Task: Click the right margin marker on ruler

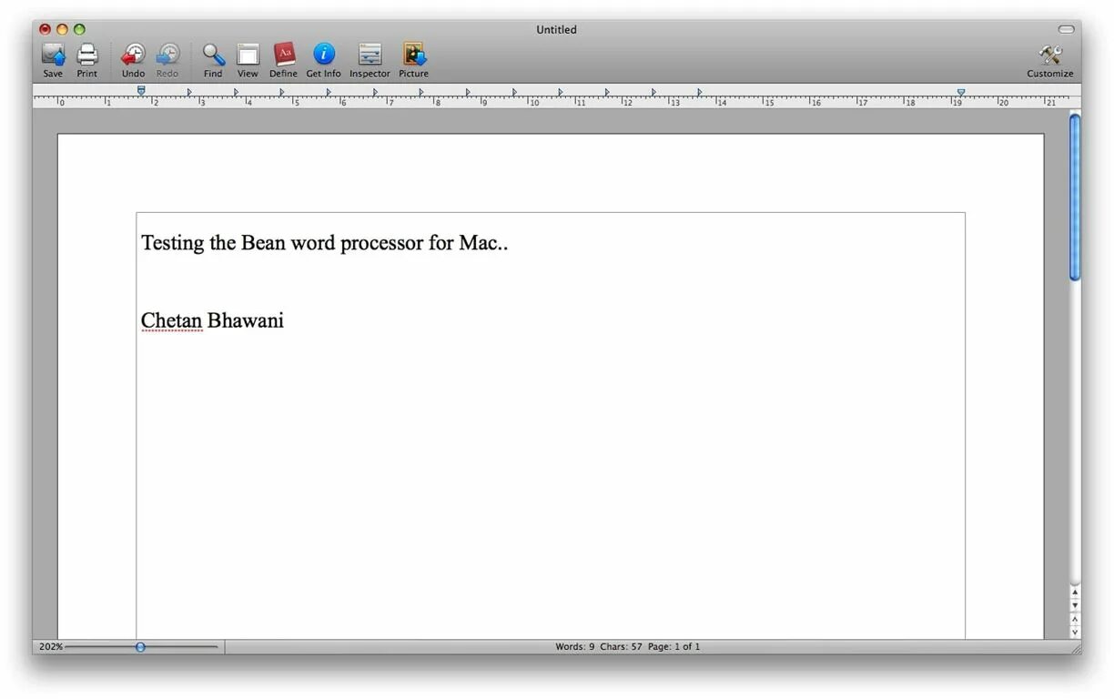Action: pyautogui.click(x=961, y=92)
